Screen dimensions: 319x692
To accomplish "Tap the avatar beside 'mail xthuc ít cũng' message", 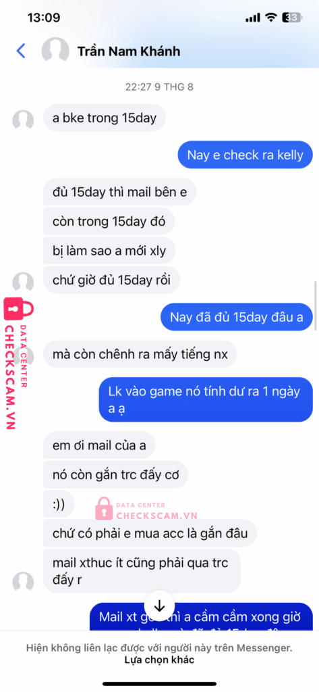I will (x=23, y=583).
